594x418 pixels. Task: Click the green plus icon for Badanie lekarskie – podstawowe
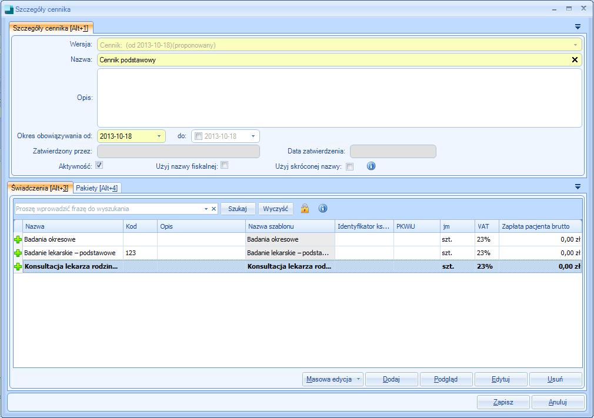18,253
